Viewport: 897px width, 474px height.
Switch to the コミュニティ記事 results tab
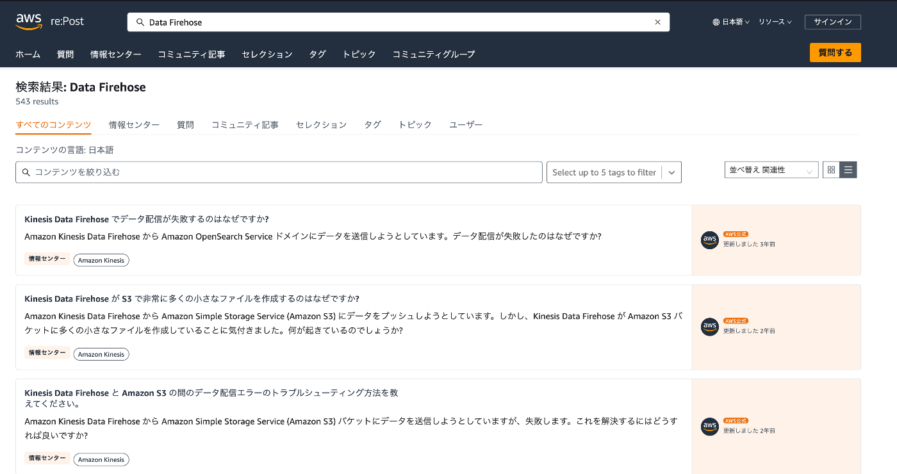tap(245, 125)
